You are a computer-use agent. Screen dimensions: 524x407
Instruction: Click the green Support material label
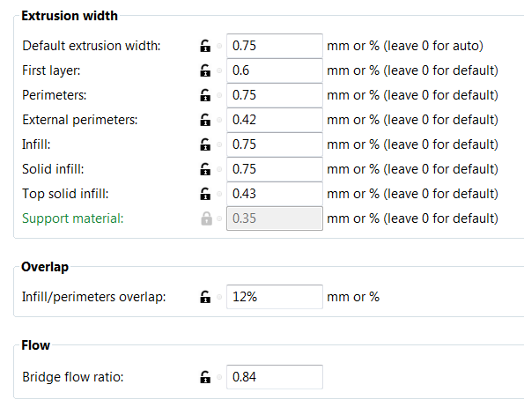[73, 218]
